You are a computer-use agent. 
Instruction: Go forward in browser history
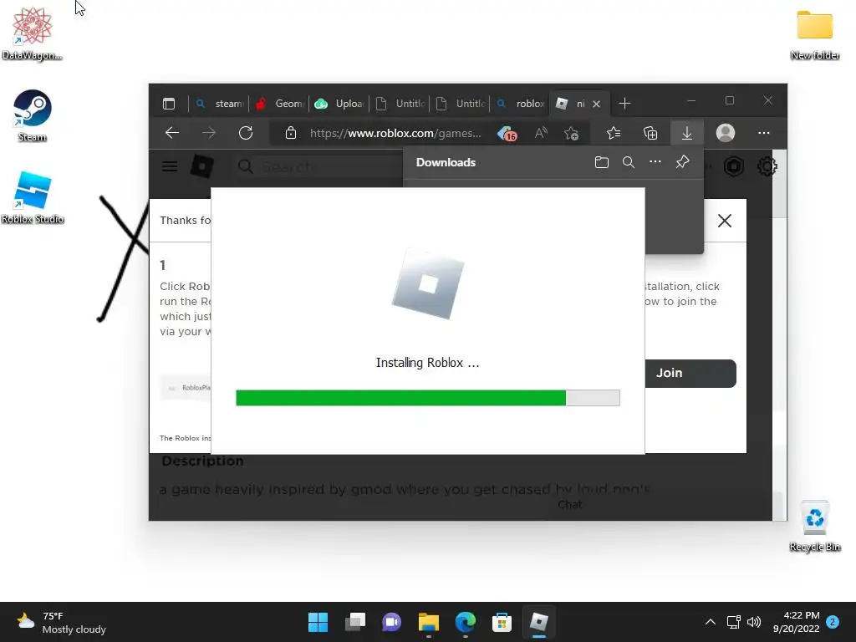coord(209,133)
